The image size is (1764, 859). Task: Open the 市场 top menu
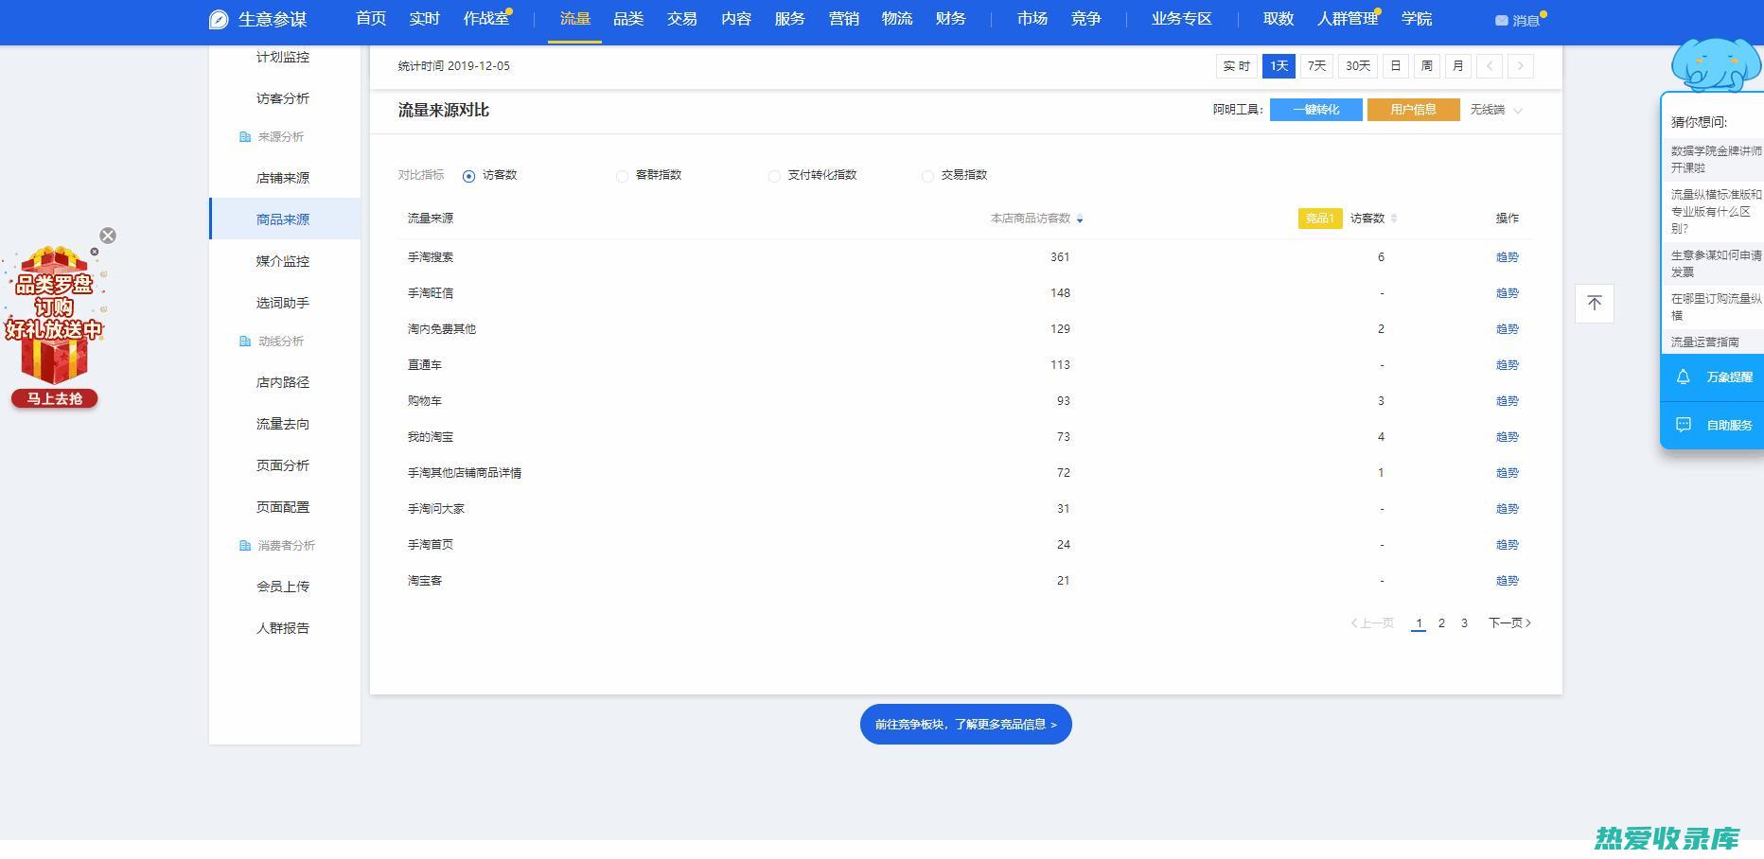(x=1032, y=19)
